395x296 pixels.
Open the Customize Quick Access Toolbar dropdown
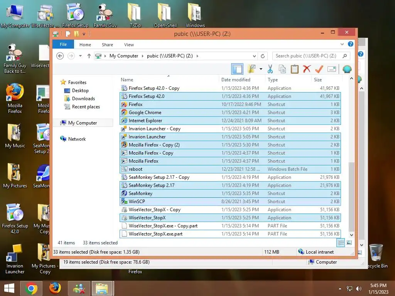point(84,34)
